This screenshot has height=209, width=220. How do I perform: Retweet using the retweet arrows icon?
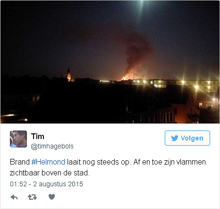click(x=32, y=197)
